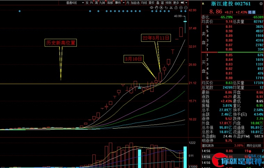Click the cyan candlestick at chart top
The width and height of the screenshot is (264, 168).
pos(185,25)
